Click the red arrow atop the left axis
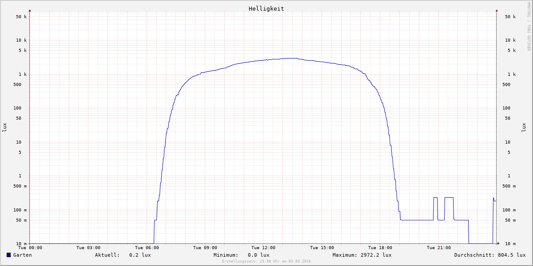 tap(30, 10)
